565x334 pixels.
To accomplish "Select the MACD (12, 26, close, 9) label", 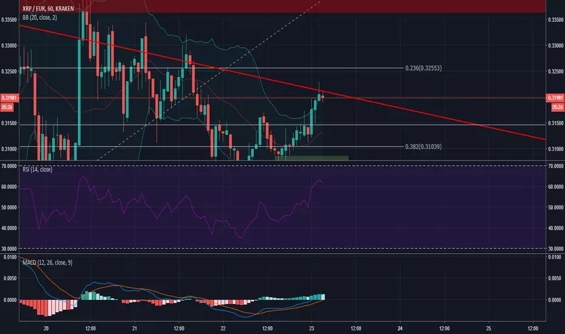I will pyautogui.click(x=47, y=262).
